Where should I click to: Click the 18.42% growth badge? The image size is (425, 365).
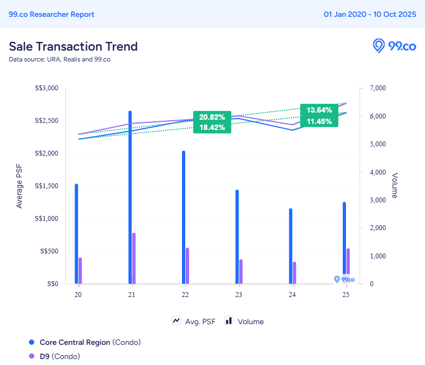click(212, 127)
